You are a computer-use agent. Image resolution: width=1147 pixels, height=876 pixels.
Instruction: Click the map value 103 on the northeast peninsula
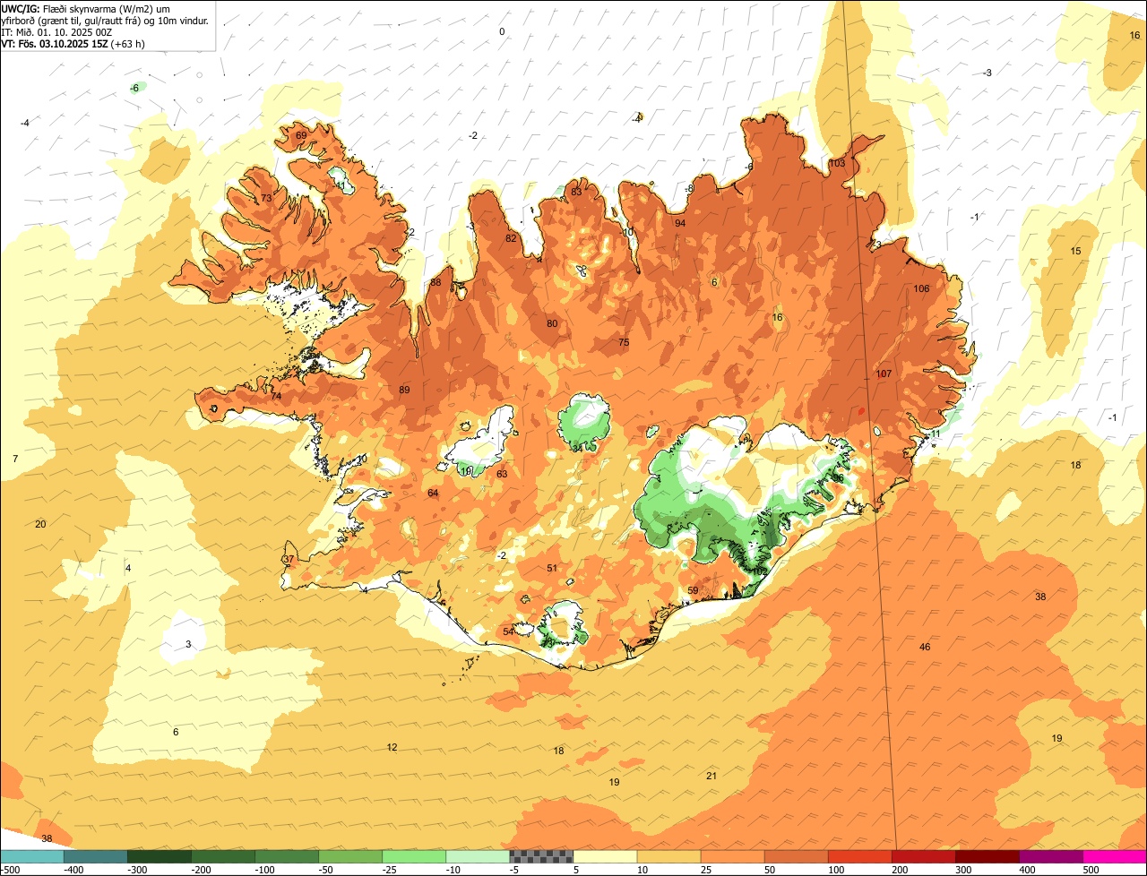[837, 163]
